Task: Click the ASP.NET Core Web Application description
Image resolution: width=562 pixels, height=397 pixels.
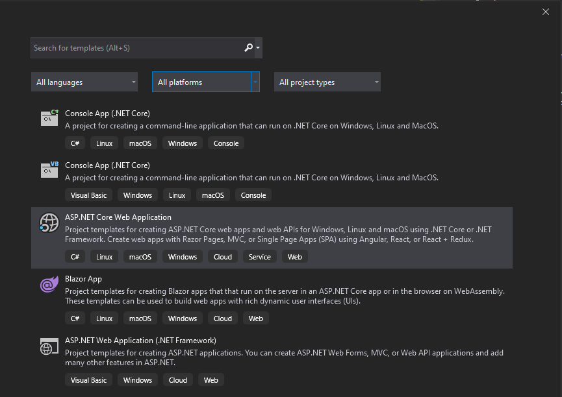Action: pos(279,234)
